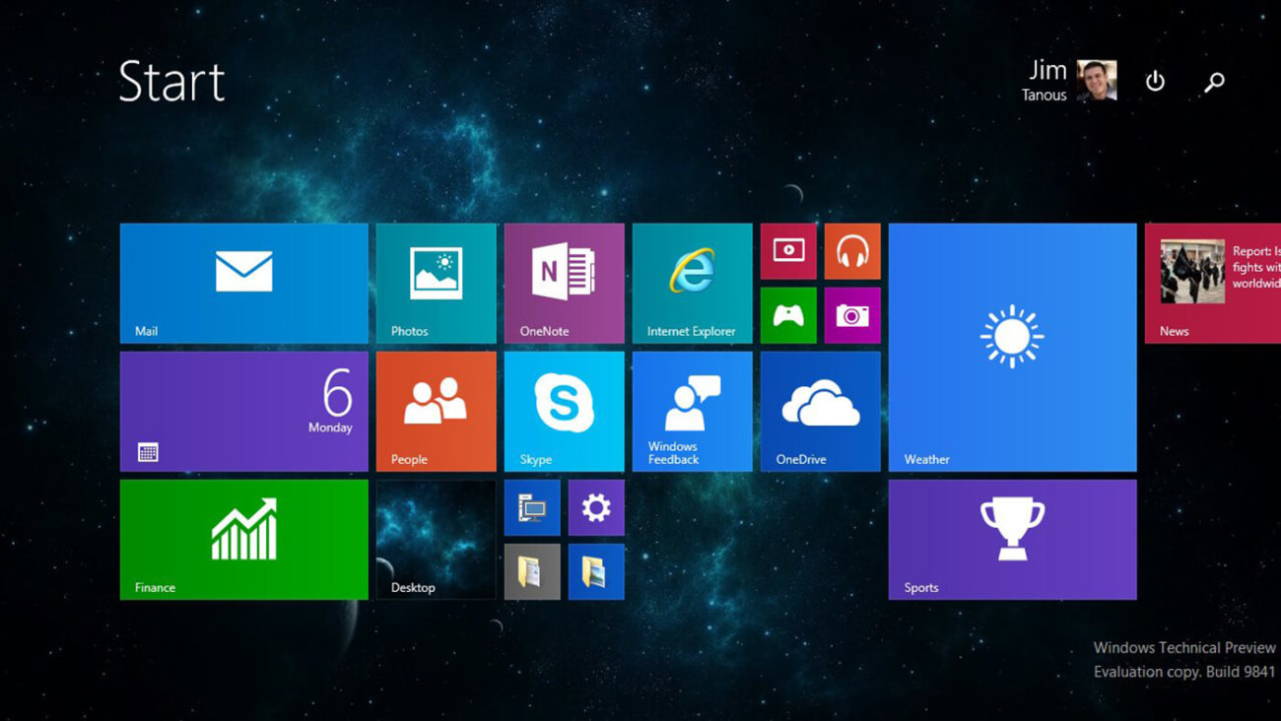Screen dimensions: 1281x721
Task: Open the PC Settings gear tile
Action: (595, 506)
